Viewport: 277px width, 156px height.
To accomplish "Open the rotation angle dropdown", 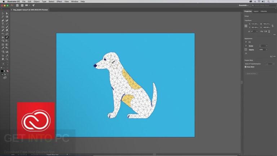I will point(257,31).
